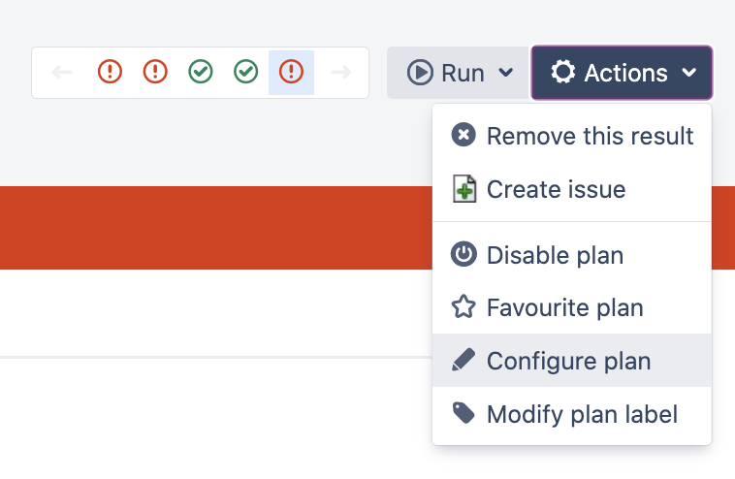Click the play icon in Run button
Viewport: 735px width, 479px height.
pos(420,73)
